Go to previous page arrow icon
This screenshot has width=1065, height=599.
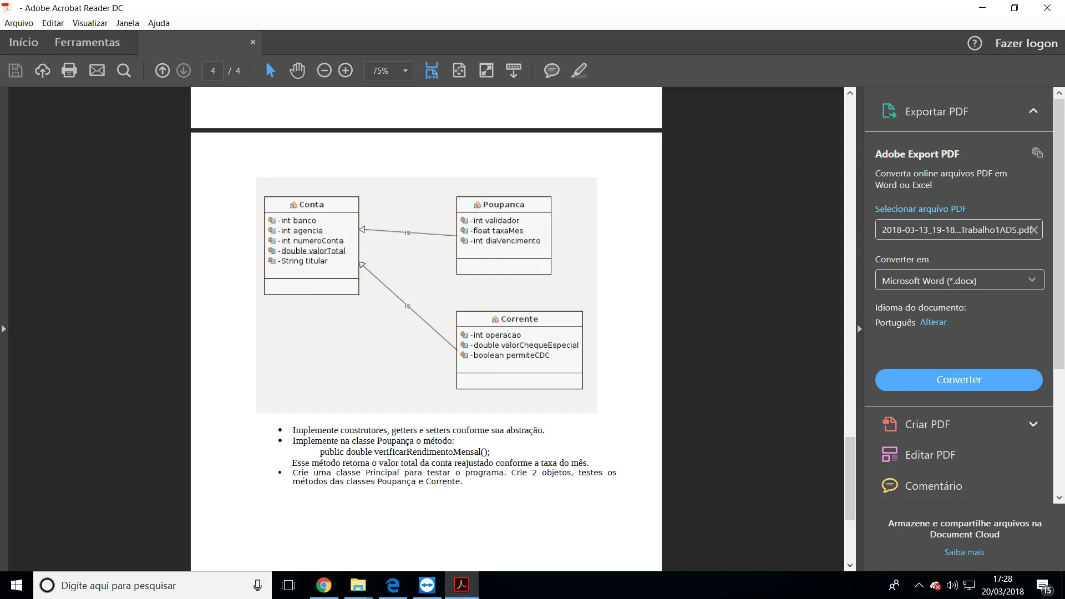(162, 70)
